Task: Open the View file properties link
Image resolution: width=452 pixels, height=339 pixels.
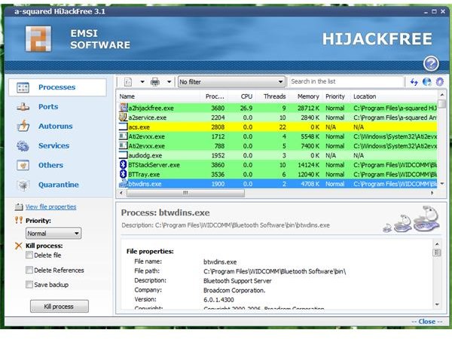Action: tap(50, 206)
